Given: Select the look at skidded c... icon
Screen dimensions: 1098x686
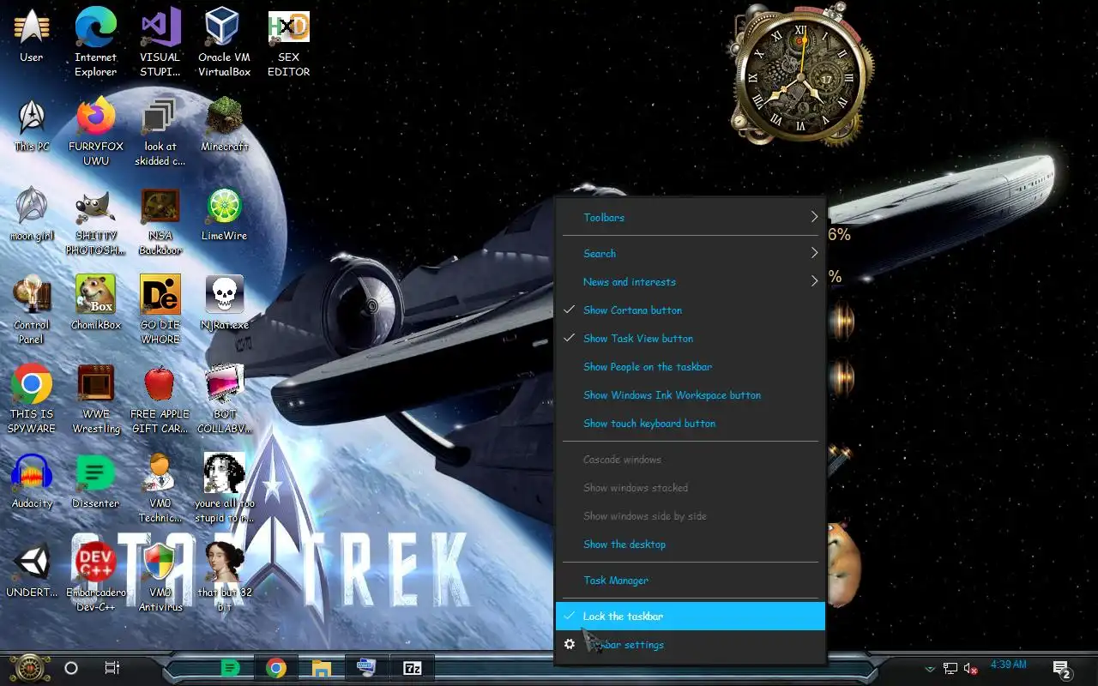Looking at the screenshot, I should pos(160,132).
